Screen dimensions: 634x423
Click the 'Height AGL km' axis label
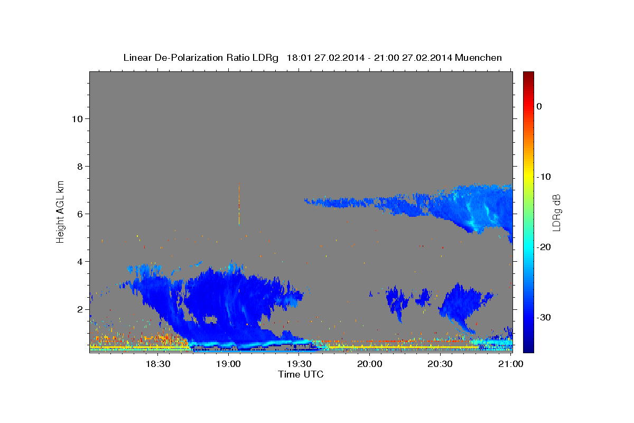[60, 211]
